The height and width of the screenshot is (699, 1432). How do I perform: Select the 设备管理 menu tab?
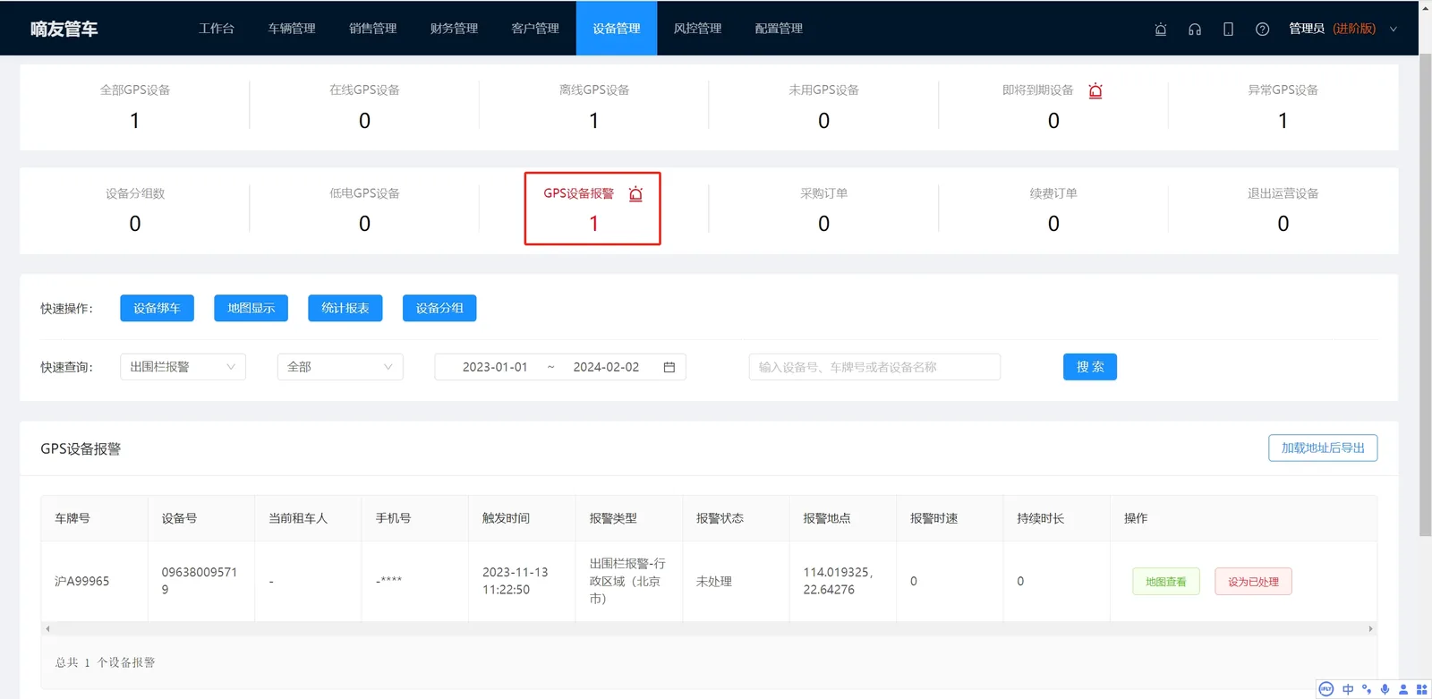click(x=617, y=29)
